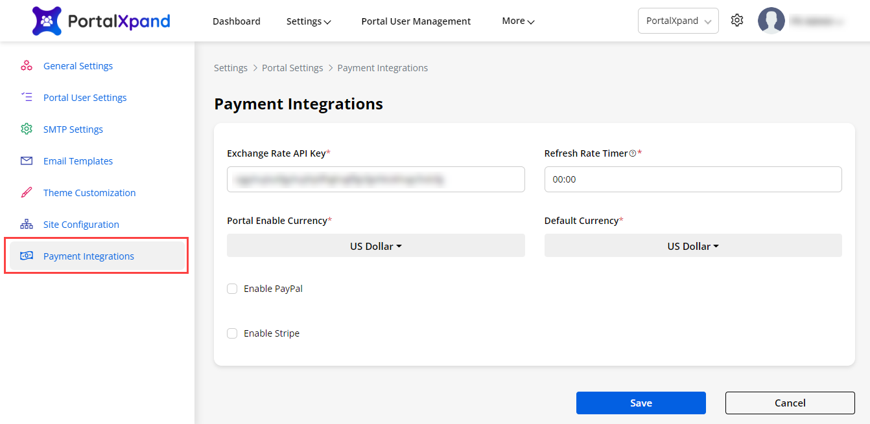Click the Exchange Rate API Key field

tap(375, 179)
